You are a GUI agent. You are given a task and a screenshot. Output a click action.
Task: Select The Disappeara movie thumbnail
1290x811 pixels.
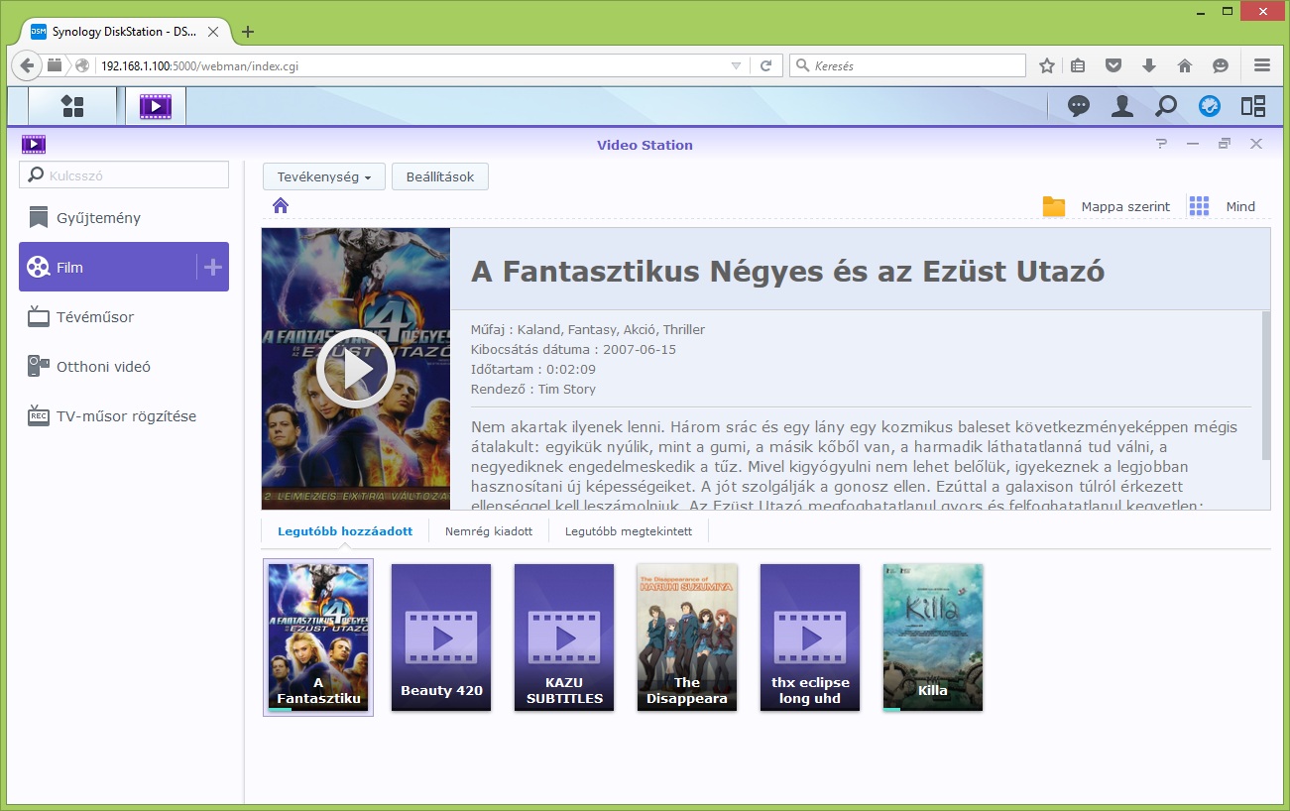pos(687,637)
